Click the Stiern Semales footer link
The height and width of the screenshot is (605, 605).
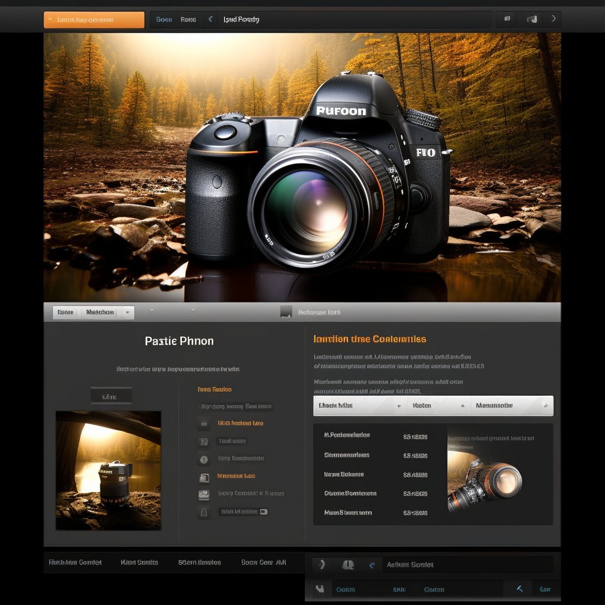pyautogui.click(x=200, y=562)
